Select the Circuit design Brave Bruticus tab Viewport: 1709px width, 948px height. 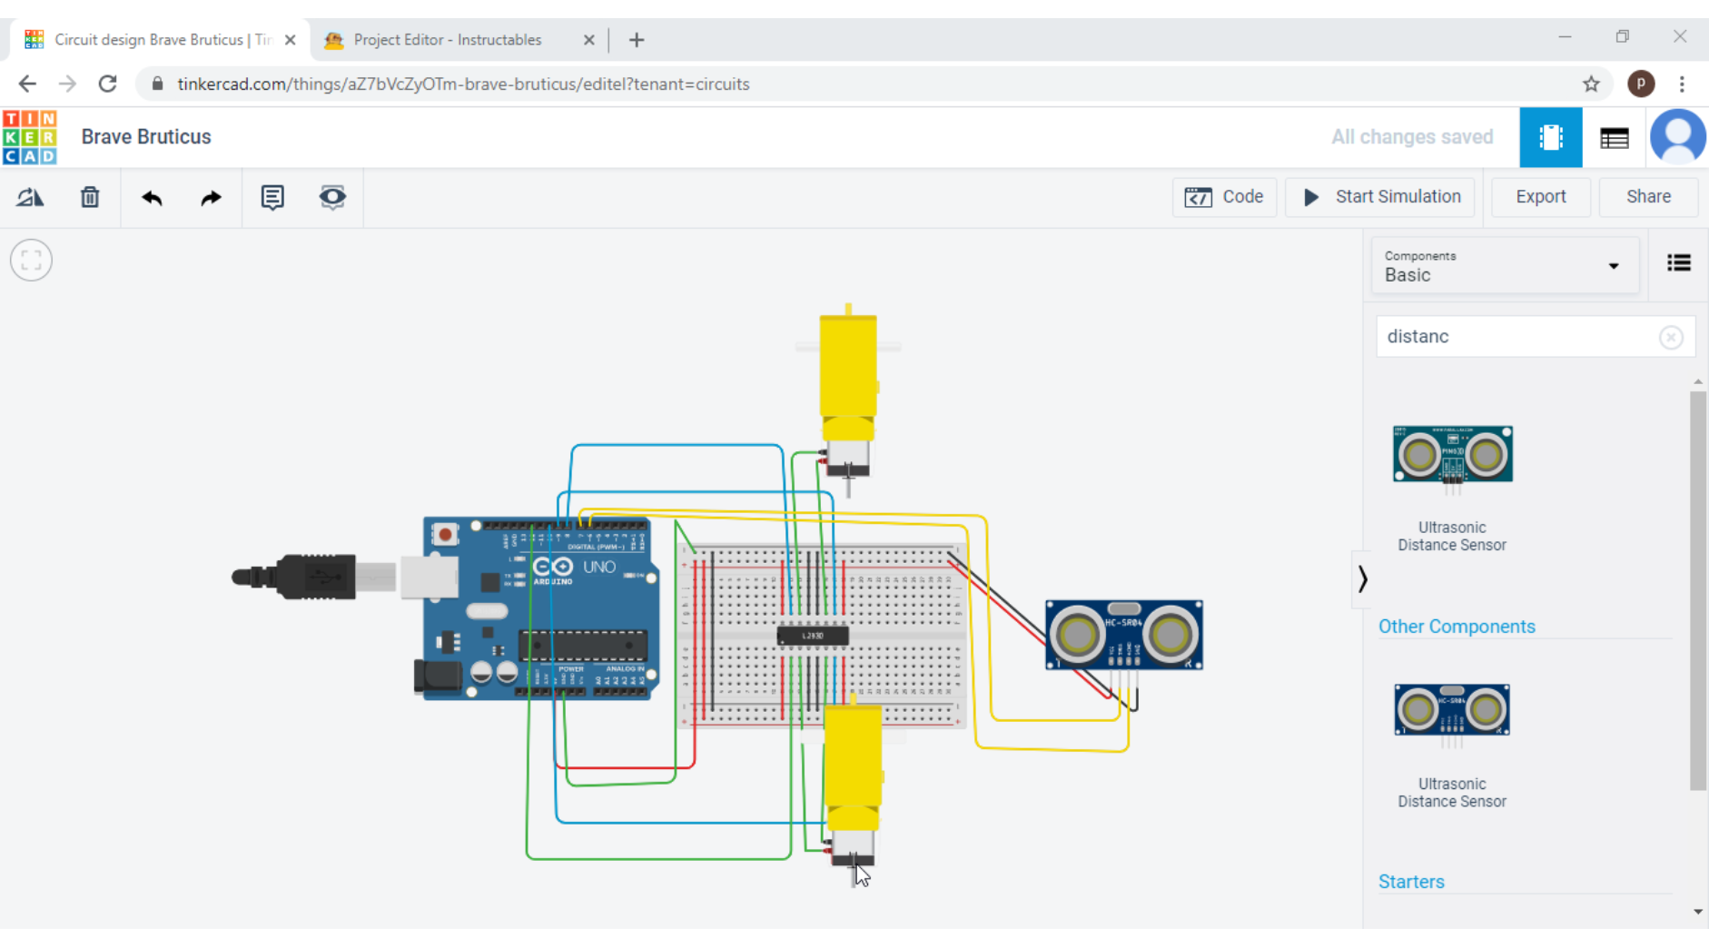point(162,40)
